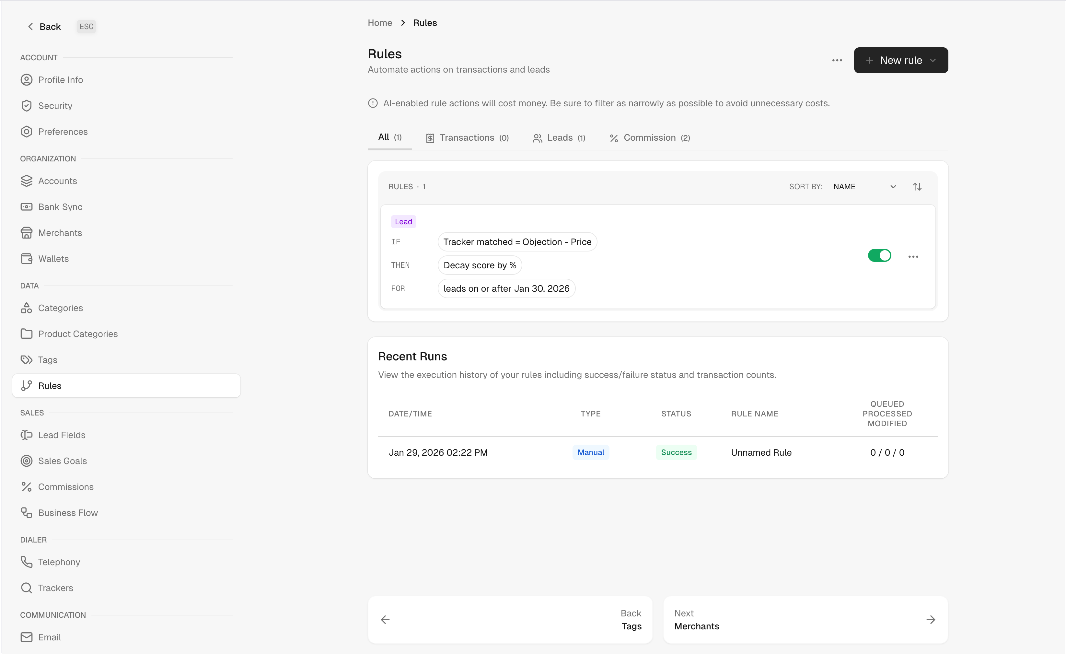
Task: Click the Merchants store icon
Action: [26, 233]
